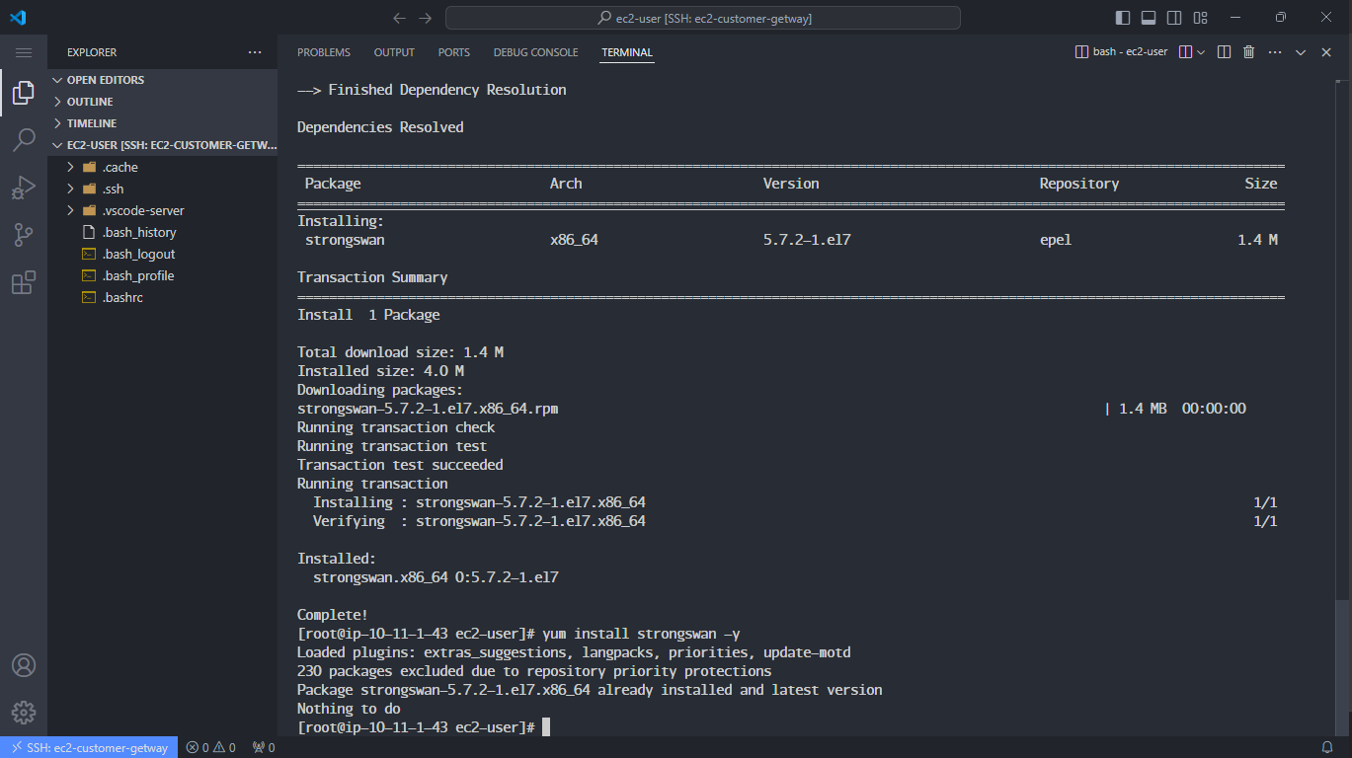This screenshot has width=1352, height=758.
Task: Open the Source Control view
Action: click(x=24, y=234)
